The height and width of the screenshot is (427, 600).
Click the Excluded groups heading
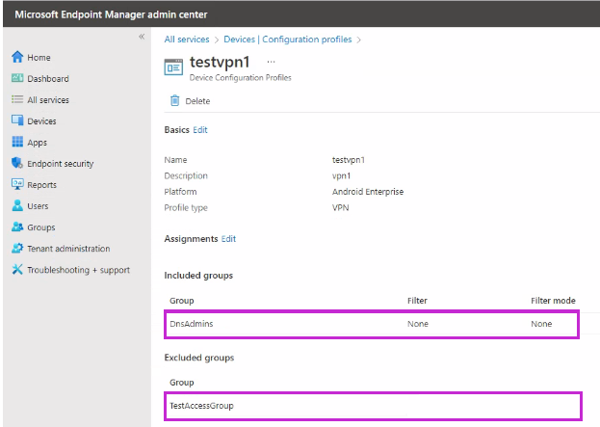[x=199, y=358]
